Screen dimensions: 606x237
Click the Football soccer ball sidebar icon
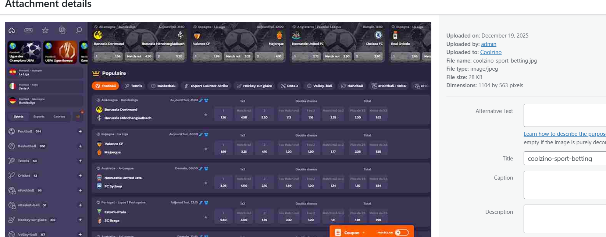[12, 131]
